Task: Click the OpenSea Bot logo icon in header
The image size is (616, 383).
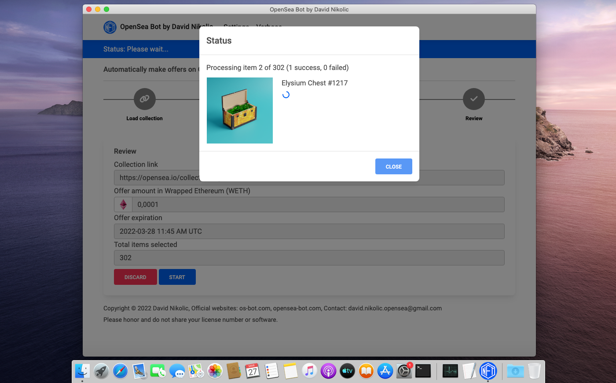Action: pos(110,27)
